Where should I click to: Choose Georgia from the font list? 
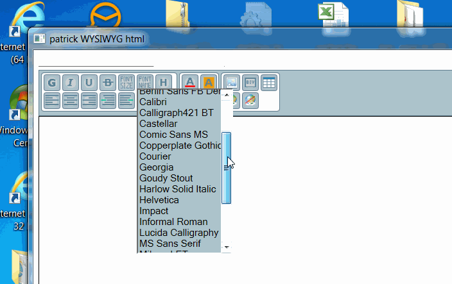click(x=157, y=167)
